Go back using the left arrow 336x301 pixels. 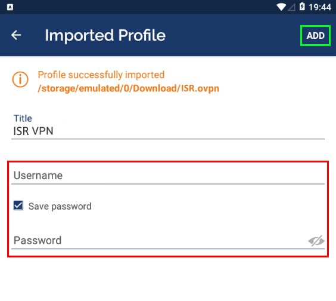point(16,35)
